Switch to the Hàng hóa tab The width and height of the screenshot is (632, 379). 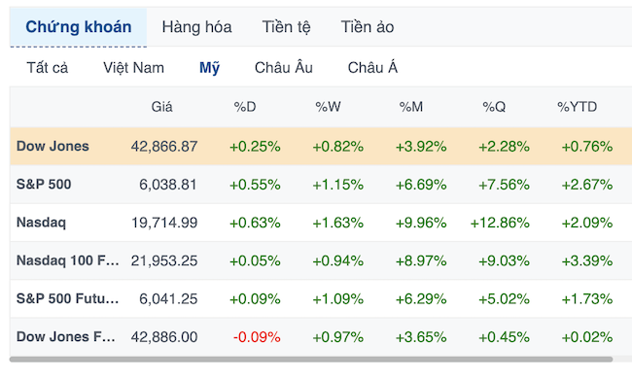pos(196,27)
